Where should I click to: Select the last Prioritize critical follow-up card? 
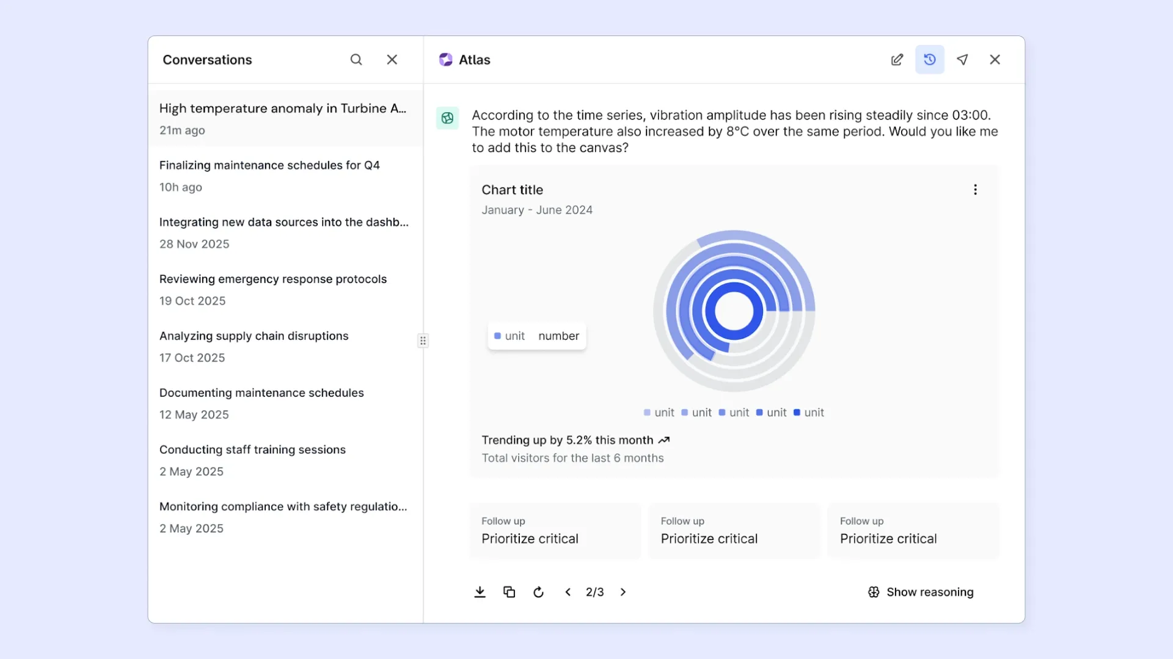[913, 530]
